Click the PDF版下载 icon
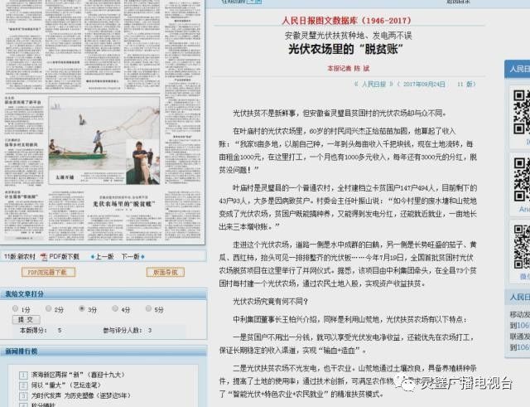This screenshot has width=530, height=407. coord(44,257)
